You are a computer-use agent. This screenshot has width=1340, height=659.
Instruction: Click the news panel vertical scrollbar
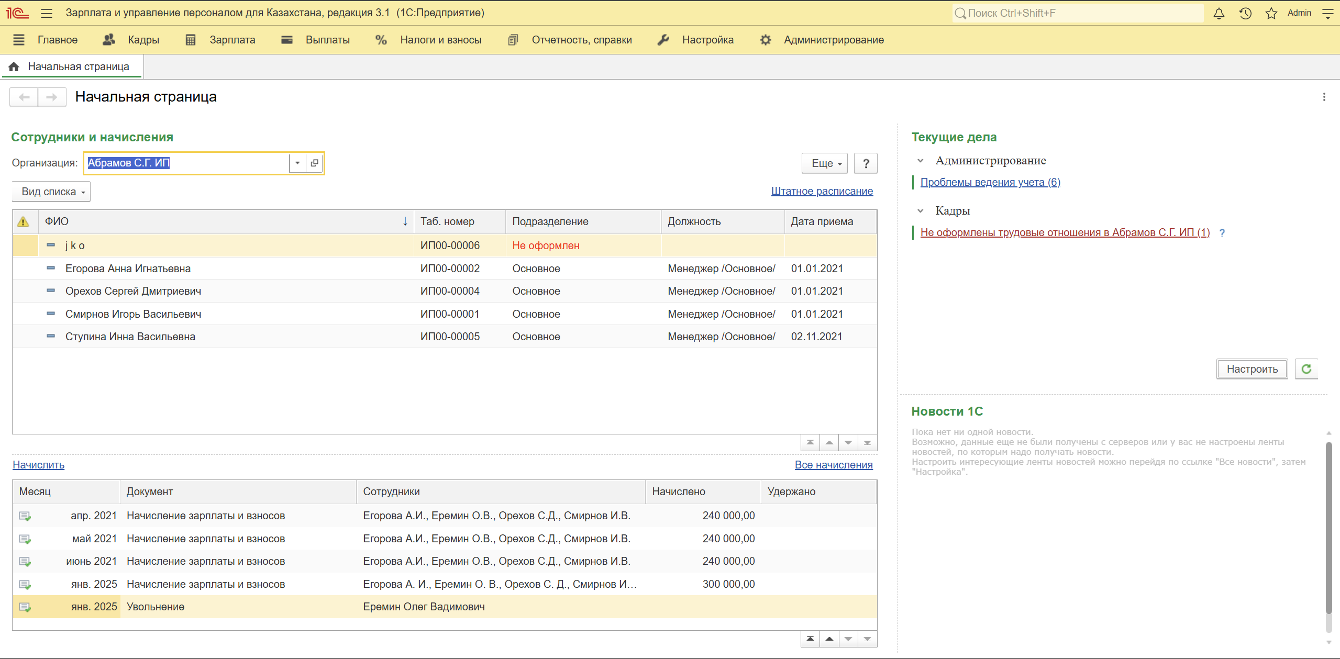pyautogui.click(x=1328, y=529)
